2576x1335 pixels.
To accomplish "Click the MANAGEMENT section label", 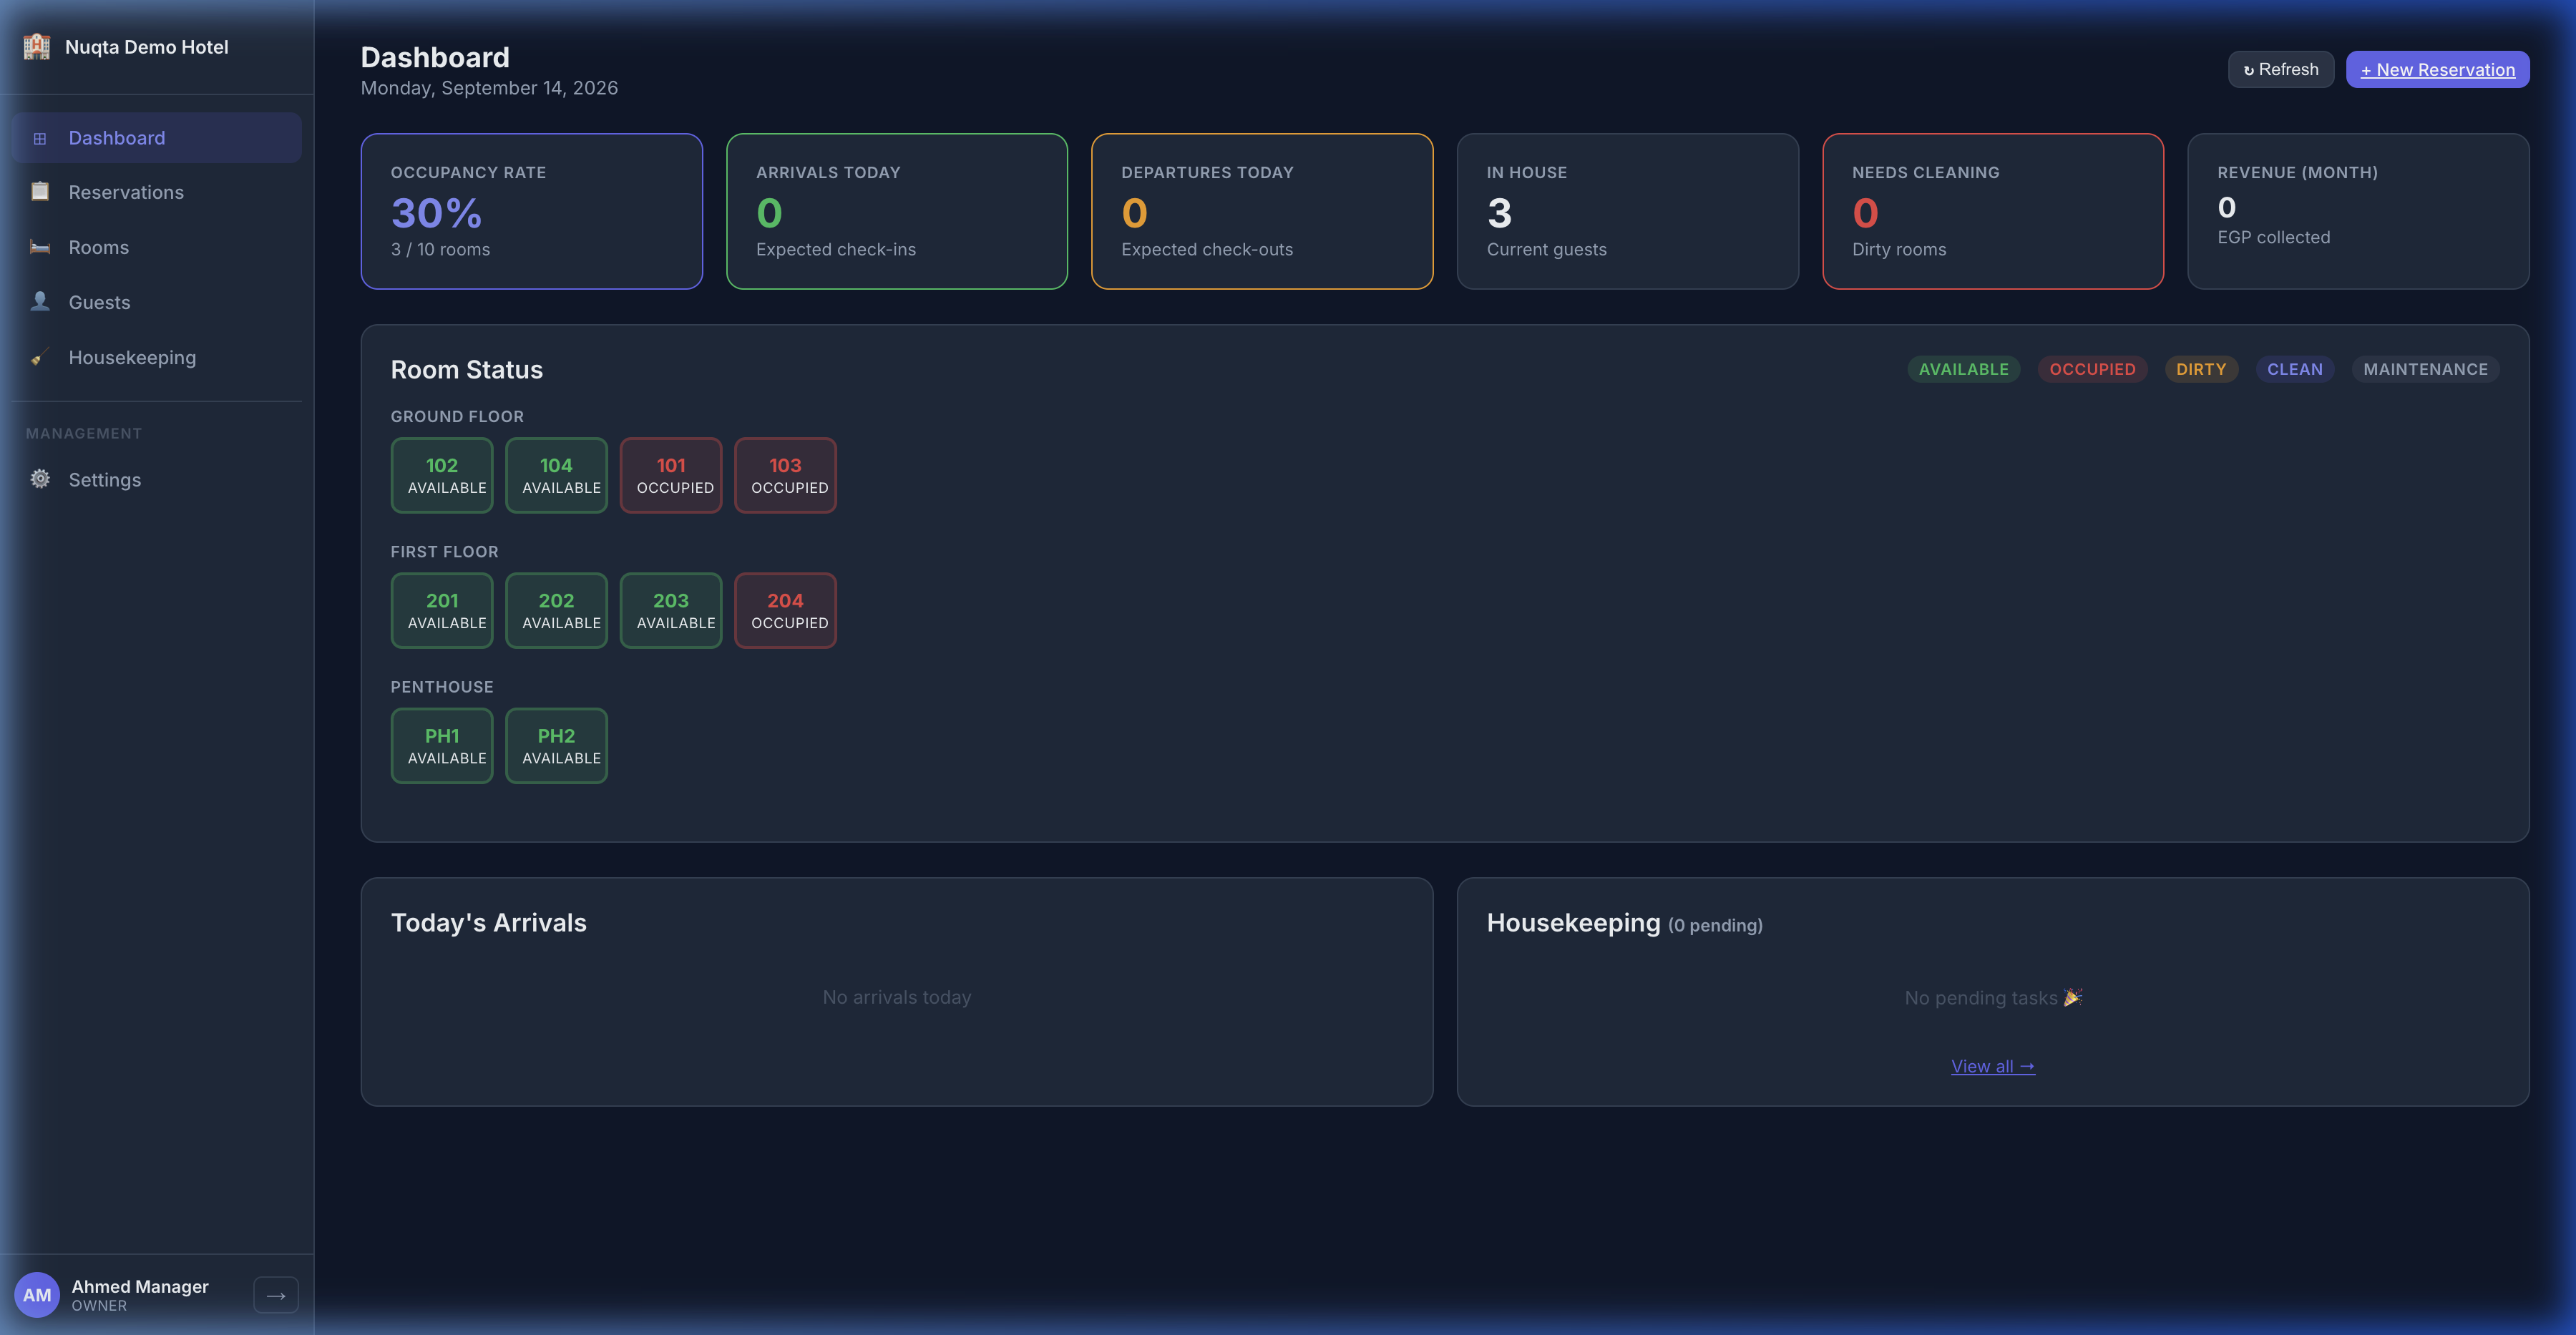I will point(84,433).
